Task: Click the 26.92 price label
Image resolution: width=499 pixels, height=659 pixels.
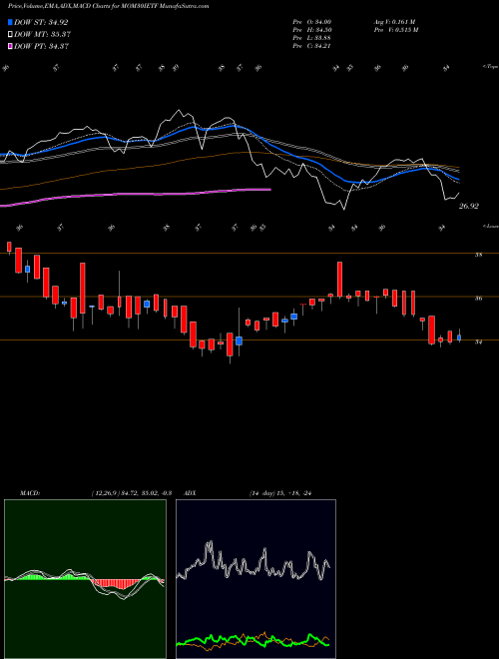Action: click(x=468, y=207)
